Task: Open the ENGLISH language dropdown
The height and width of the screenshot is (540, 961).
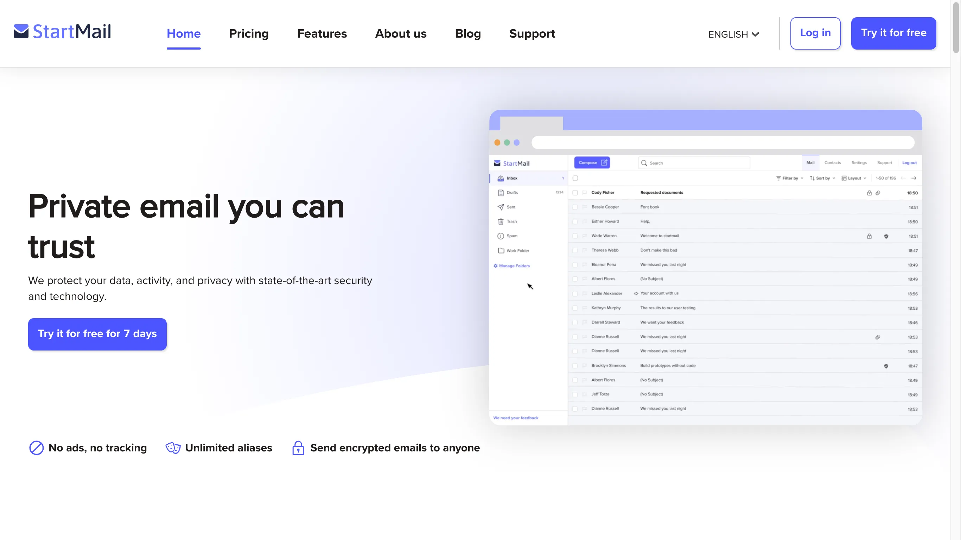Action: click(x=733, y=34)
